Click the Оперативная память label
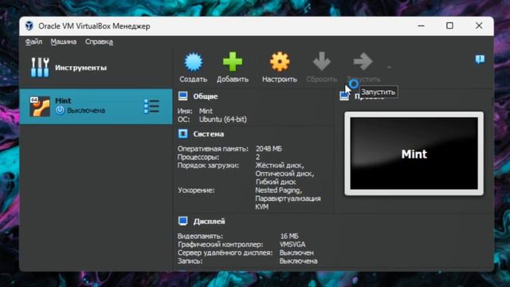 (x=213, y=149)
